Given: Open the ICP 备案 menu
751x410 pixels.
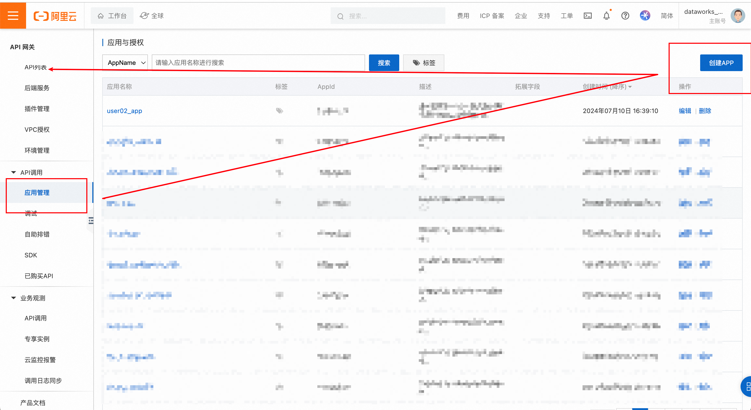Looking at the screenshot, I should click(492, 16).
